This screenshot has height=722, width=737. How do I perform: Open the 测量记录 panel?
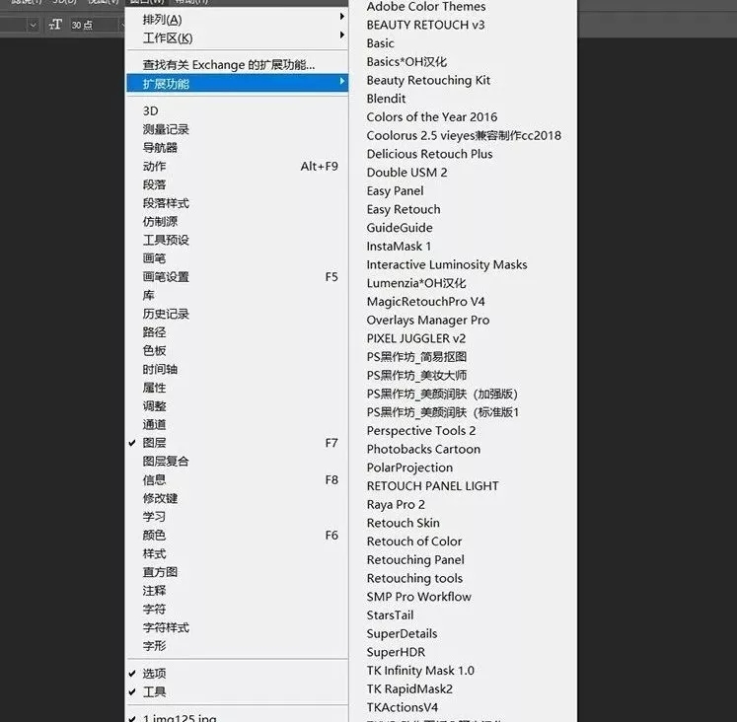(x=238, y=129)
